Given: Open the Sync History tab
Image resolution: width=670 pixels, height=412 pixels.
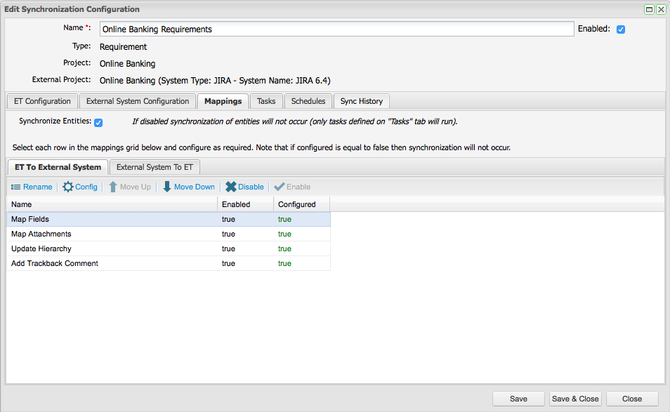Looking at the screenshot, I should tap(361, 101).
